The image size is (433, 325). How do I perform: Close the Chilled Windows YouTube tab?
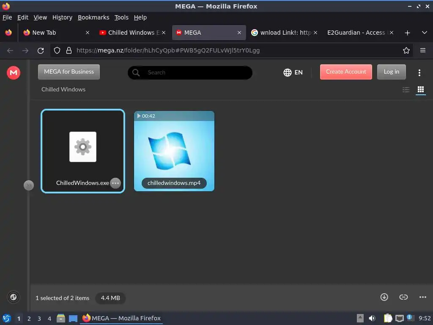[164, 33]
